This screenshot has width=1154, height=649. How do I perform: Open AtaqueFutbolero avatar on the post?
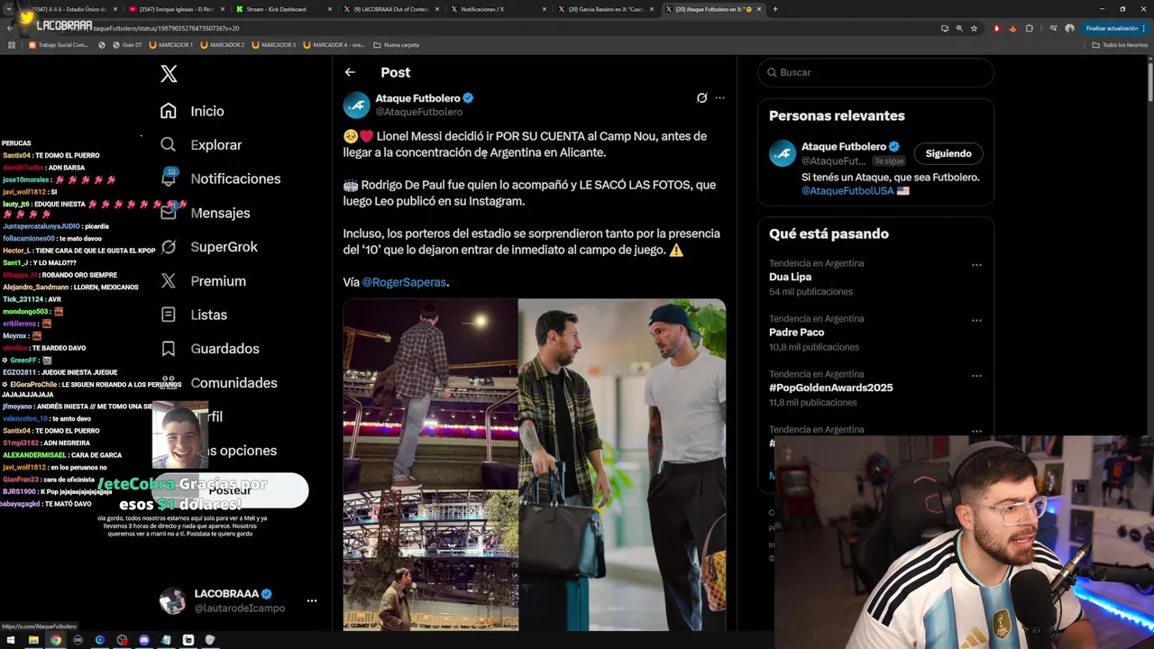[x=357, y=105]
